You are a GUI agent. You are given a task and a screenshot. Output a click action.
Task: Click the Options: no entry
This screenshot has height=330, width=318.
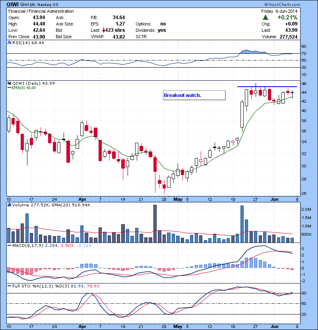151,24
